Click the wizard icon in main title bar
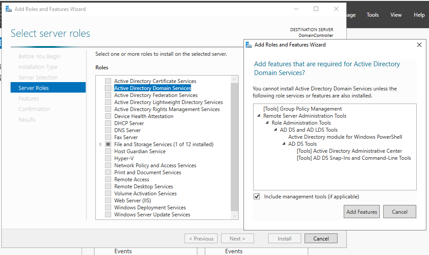 pos(8,9)
